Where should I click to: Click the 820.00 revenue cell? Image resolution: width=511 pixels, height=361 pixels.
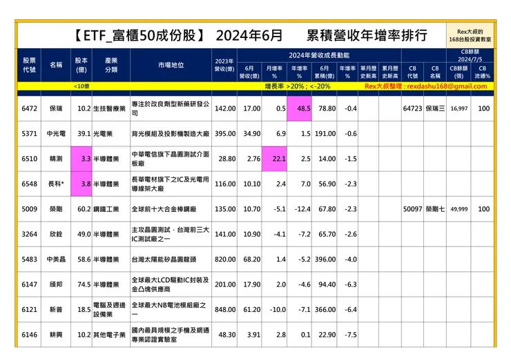(225, 260)
